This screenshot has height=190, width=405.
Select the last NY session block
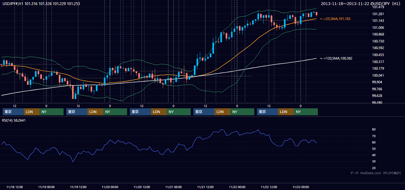(x=306, y=112)
